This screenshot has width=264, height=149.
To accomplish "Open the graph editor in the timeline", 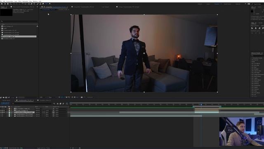I will (x=67, y=103).
